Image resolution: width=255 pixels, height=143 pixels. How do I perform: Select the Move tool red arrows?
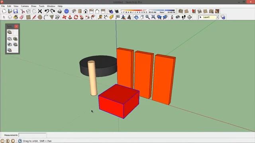pos(64,17)
